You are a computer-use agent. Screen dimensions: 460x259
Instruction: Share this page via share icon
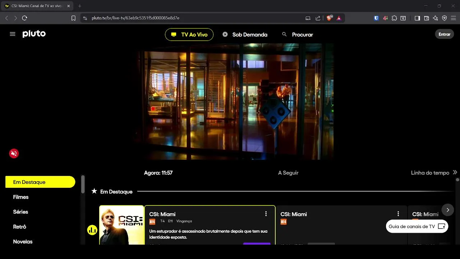[318, 18]
